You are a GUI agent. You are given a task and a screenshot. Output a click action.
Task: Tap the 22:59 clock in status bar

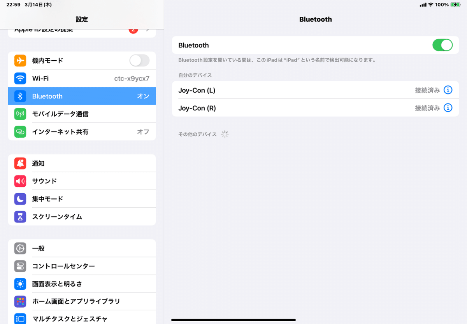tap(14, 5)
